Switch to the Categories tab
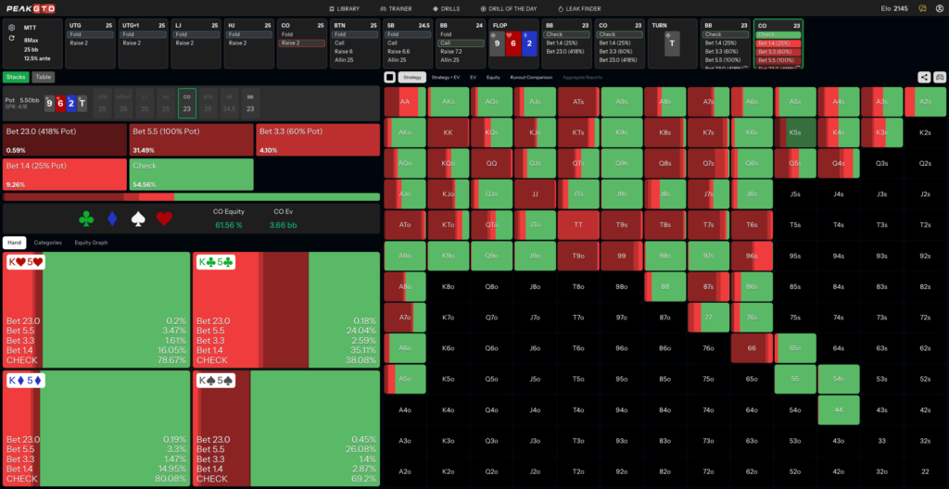949x489 pixels. click(48, 242)
